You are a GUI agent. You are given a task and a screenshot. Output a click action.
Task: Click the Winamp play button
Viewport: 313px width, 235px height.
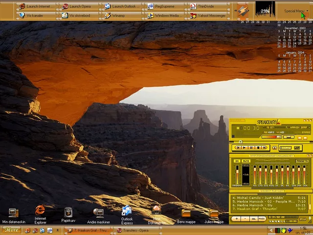pyautogui.click(x=245, y=148)
